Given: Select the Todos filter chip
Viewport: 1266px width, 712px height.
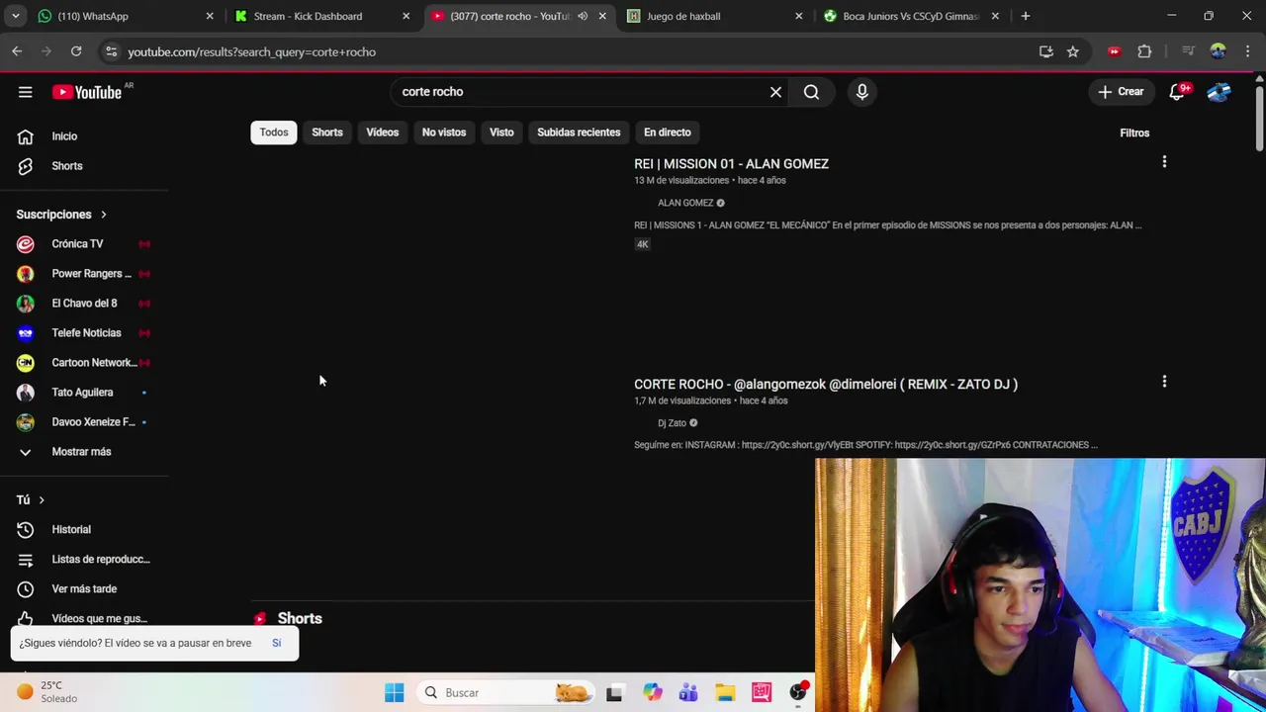Looking at the screenshot, I should (274, 133).
